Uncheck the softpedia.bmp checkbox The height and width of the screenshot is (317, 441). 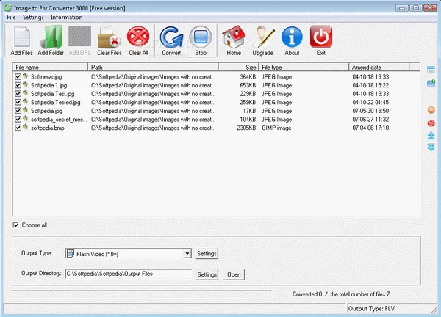[18, 128]
